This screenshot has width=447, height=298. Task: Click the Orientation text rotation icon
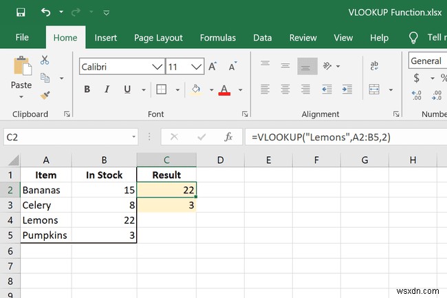click(327, 66)
